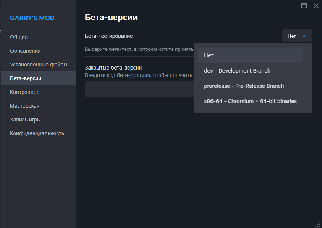This screenshot has width=322, height=228.
Task: Maximize the properties window
Action: pos(304,6)
